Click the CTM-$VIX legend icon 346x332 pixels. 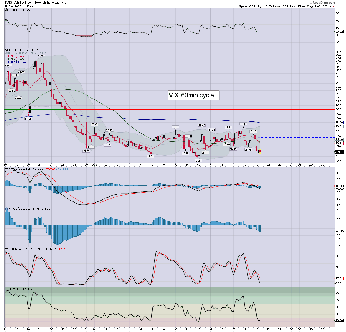tap(7, 289)
